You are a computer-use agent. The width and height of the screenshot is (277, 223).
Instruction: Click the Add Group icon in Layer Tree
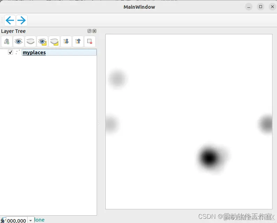point(7,41)
